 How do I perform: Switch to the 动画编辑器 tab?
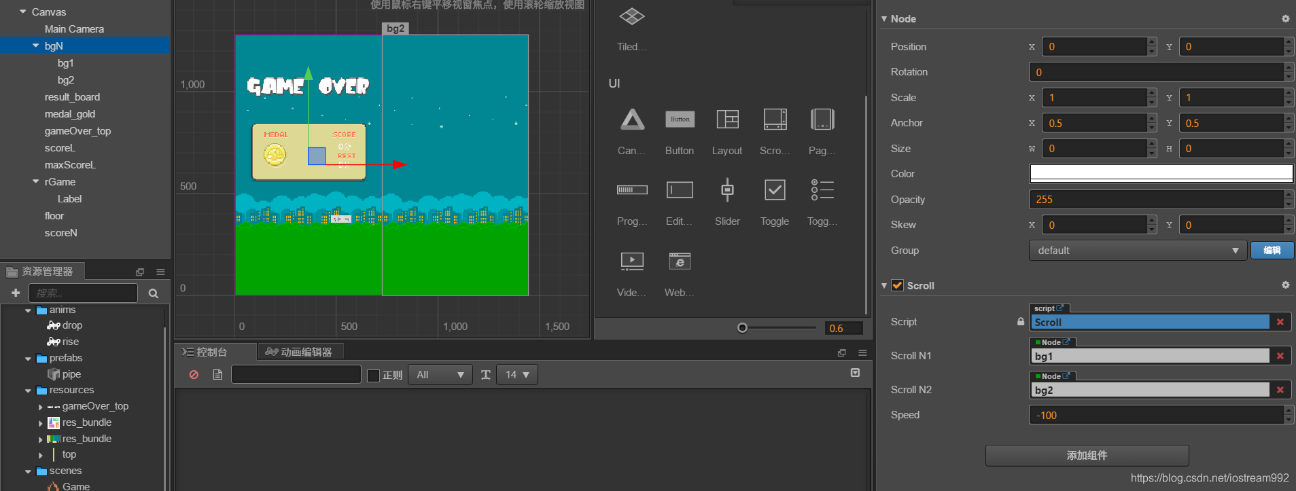[x=300, y=352]
